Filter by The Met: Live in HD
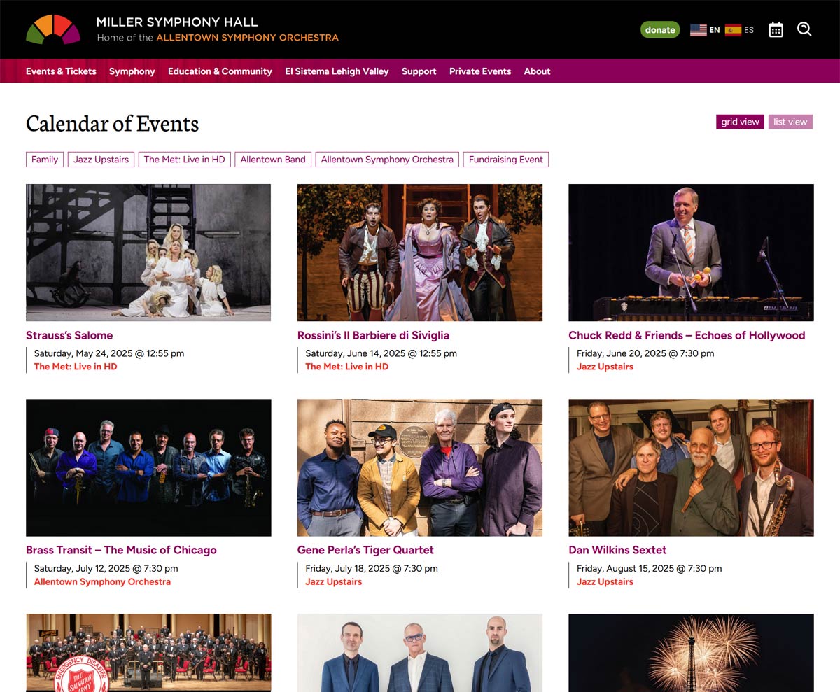Screen dimensions: 840x692 (185, 160)
